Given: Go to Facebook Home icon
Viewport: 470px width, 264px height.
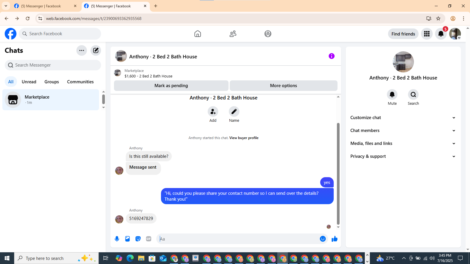Looking at the screenshot, I should coord(198,34).
